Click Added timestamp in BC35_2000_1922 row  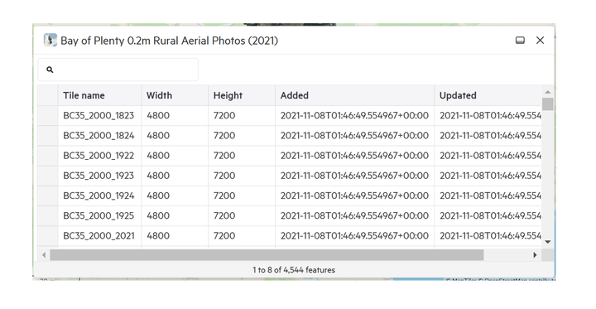click(x=354, y=155)
